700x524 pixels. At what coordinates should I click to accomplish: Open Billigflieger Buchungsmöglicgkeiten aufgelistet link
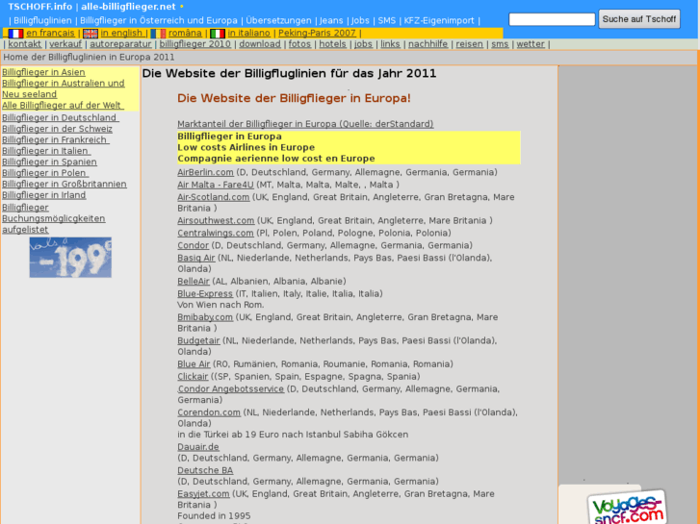(54, 218)
